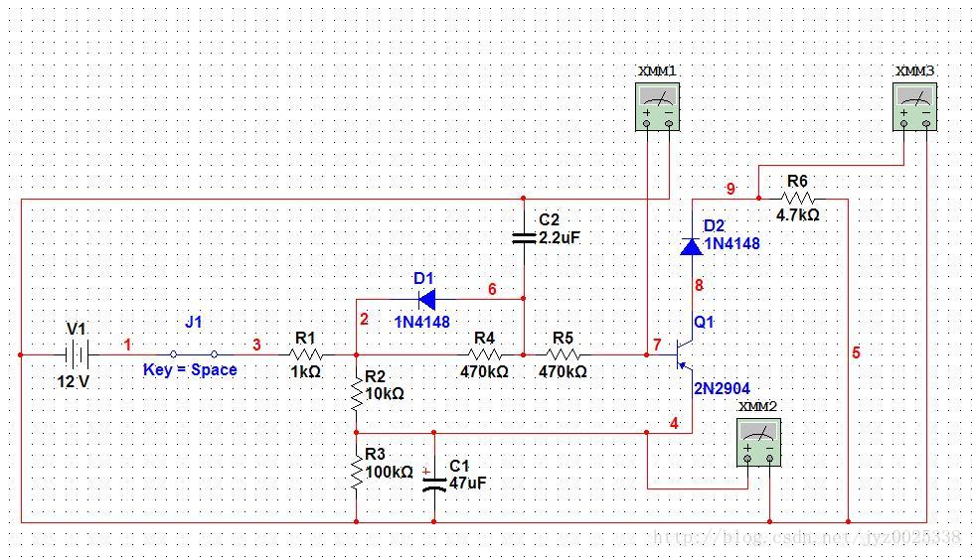
Task: Select capacitor C2 symbol
Action: [524, 238]
